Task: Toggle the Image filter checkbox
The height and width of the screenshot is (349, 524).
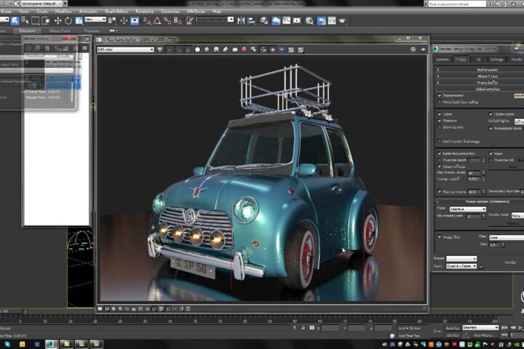Action: tap(440, 237)
